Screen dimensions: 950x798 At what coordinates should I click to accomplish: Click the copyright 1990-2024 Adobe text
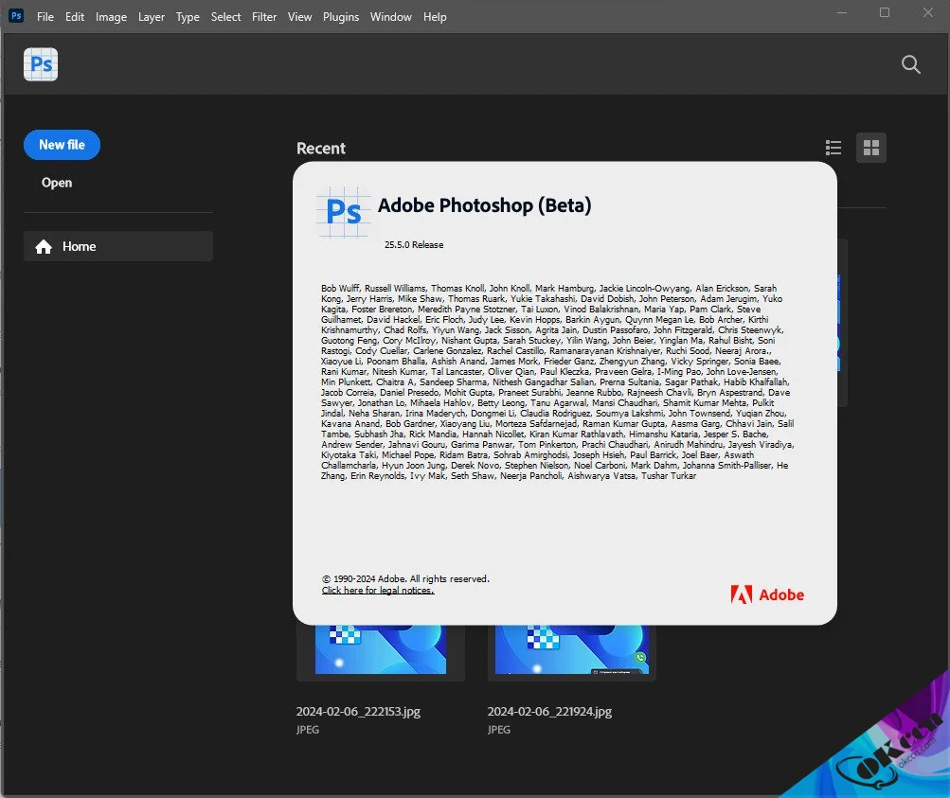[x=405, y=578]
